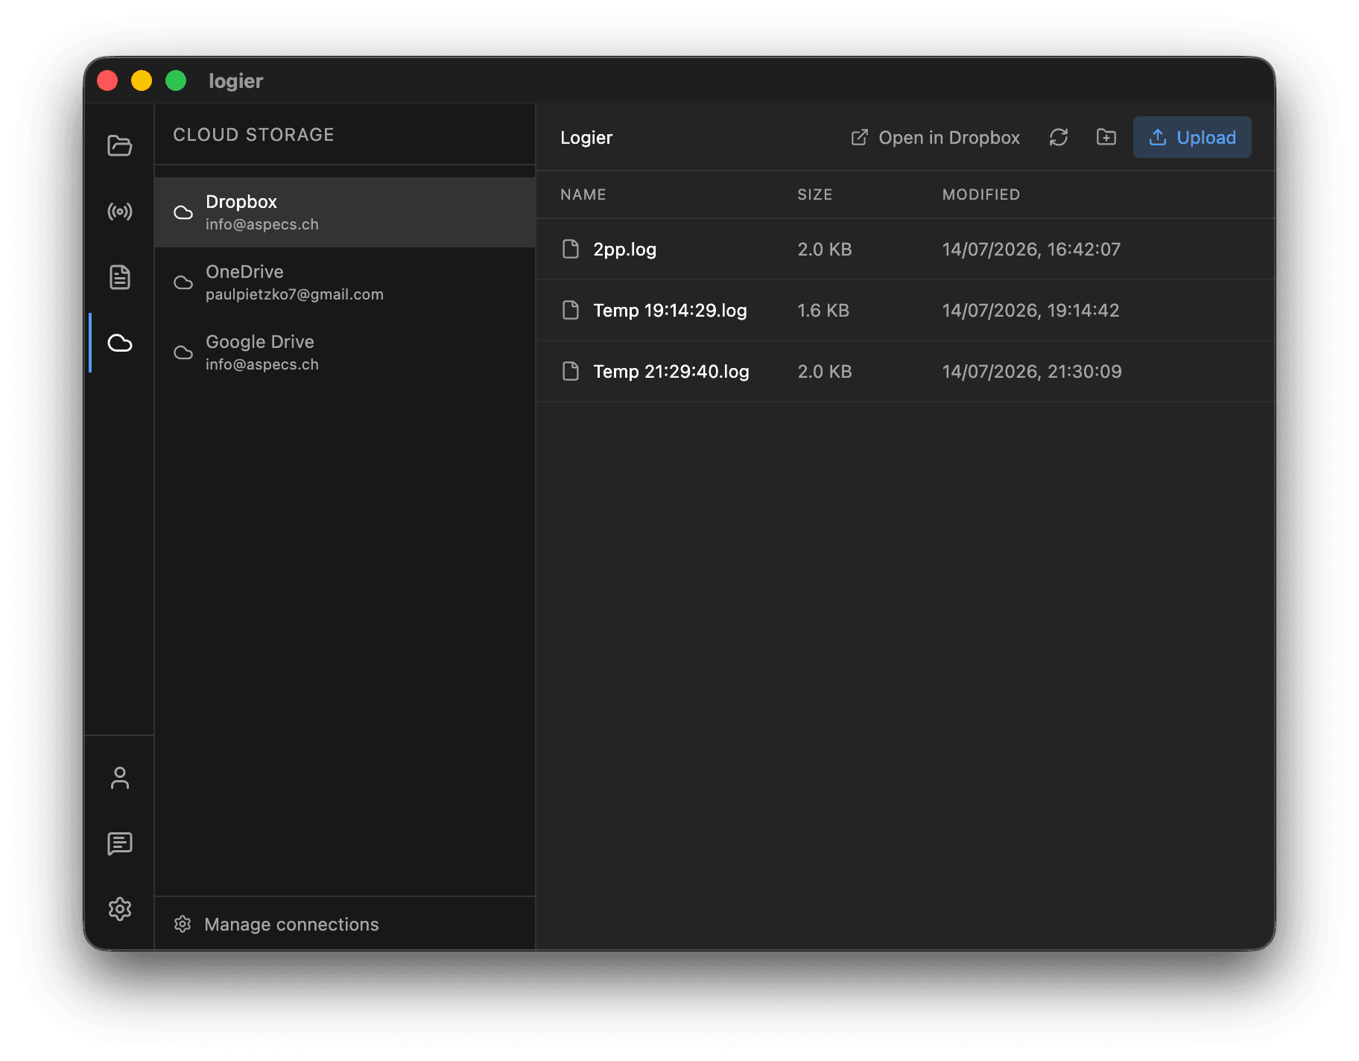
Task: Open the local files folder sidebar icon
Action: coord(119,145)
